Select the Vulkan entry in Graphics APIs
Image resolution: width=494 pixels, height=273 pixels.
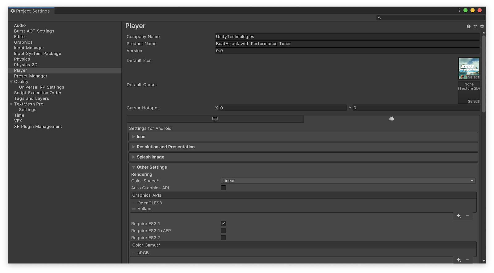[144, 209]
